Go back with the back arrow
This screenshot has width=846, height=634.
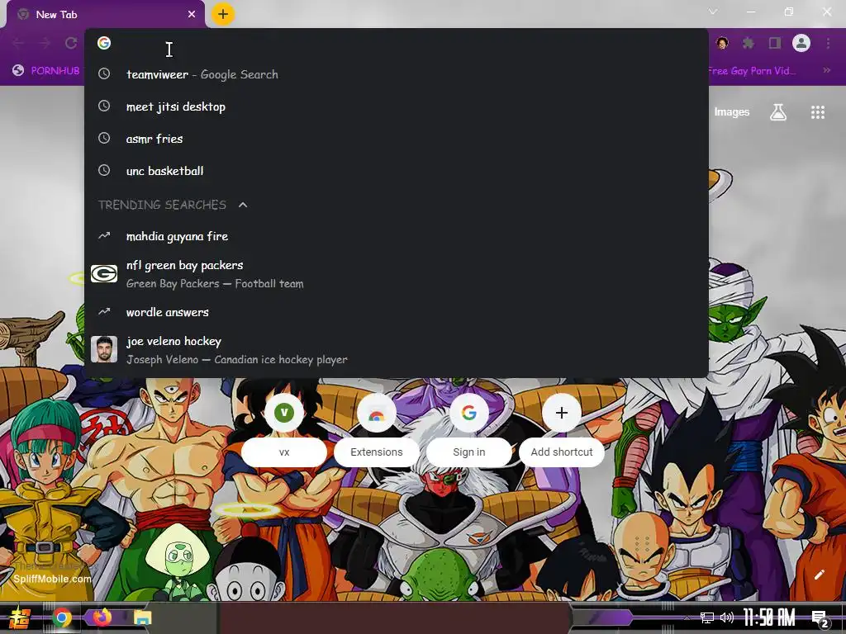pos(18,43)
